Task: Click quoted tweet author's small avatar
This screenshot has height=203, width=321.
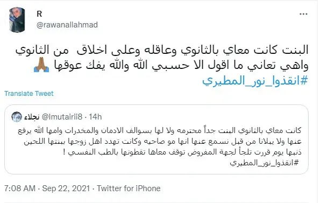Action: pos(16,117)
